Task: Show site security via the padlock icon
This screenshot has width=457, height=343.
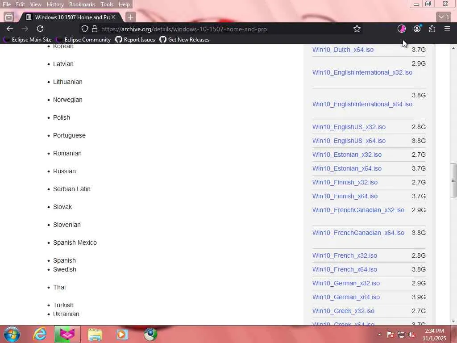Action: (95, 29)
